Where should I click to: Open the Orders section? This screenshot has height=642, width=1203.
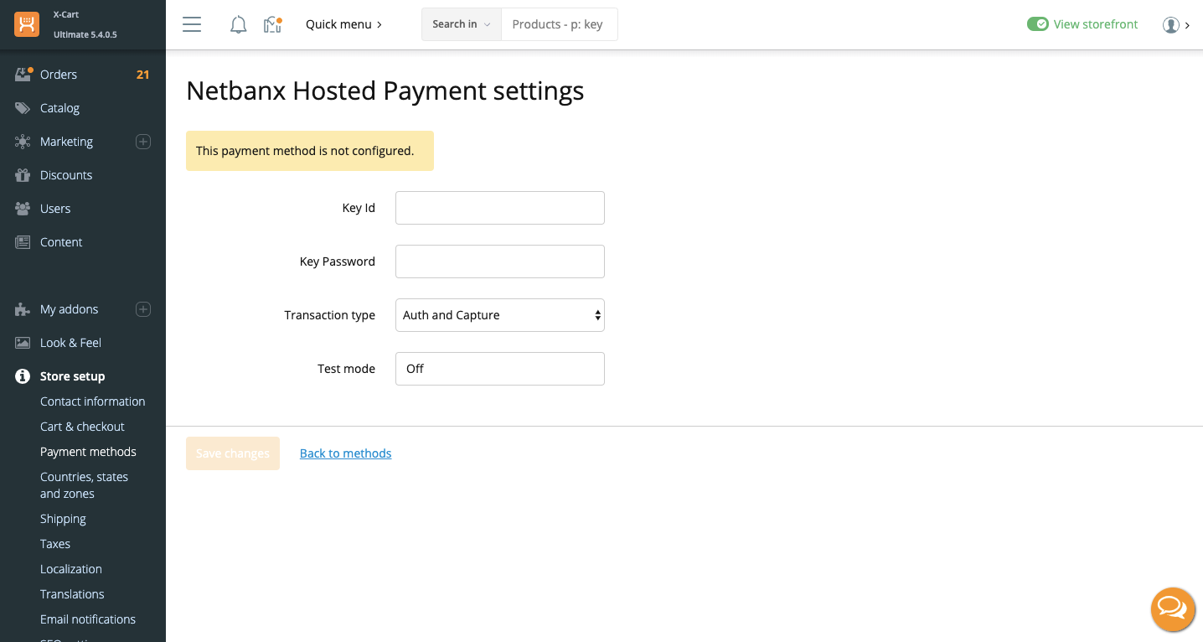[x=59, y=75]
